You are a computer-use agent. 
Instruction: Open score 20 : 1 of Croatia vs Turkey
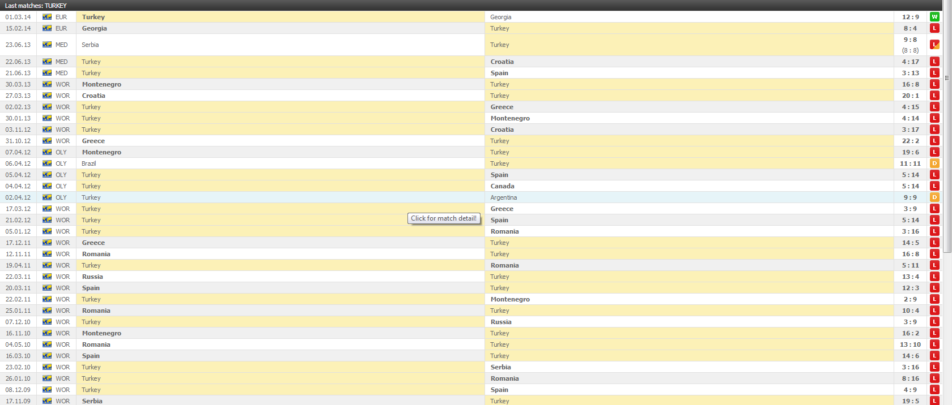click(911, 96)
